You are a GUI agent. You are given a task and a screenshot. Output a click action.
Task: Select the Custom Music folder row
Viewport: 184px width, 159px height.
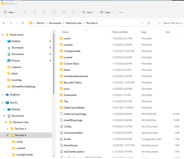(x=120, y=64)
